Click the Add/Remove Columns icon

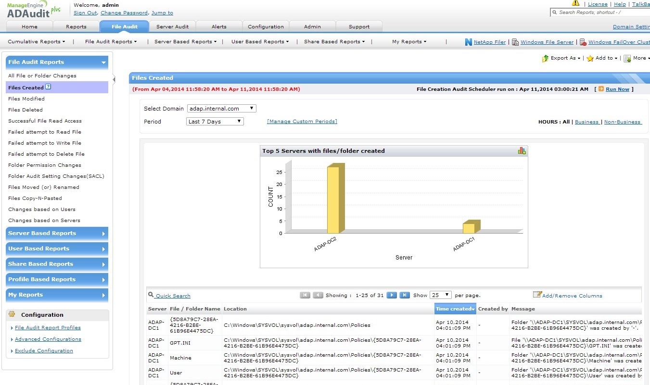pos(537,295)
